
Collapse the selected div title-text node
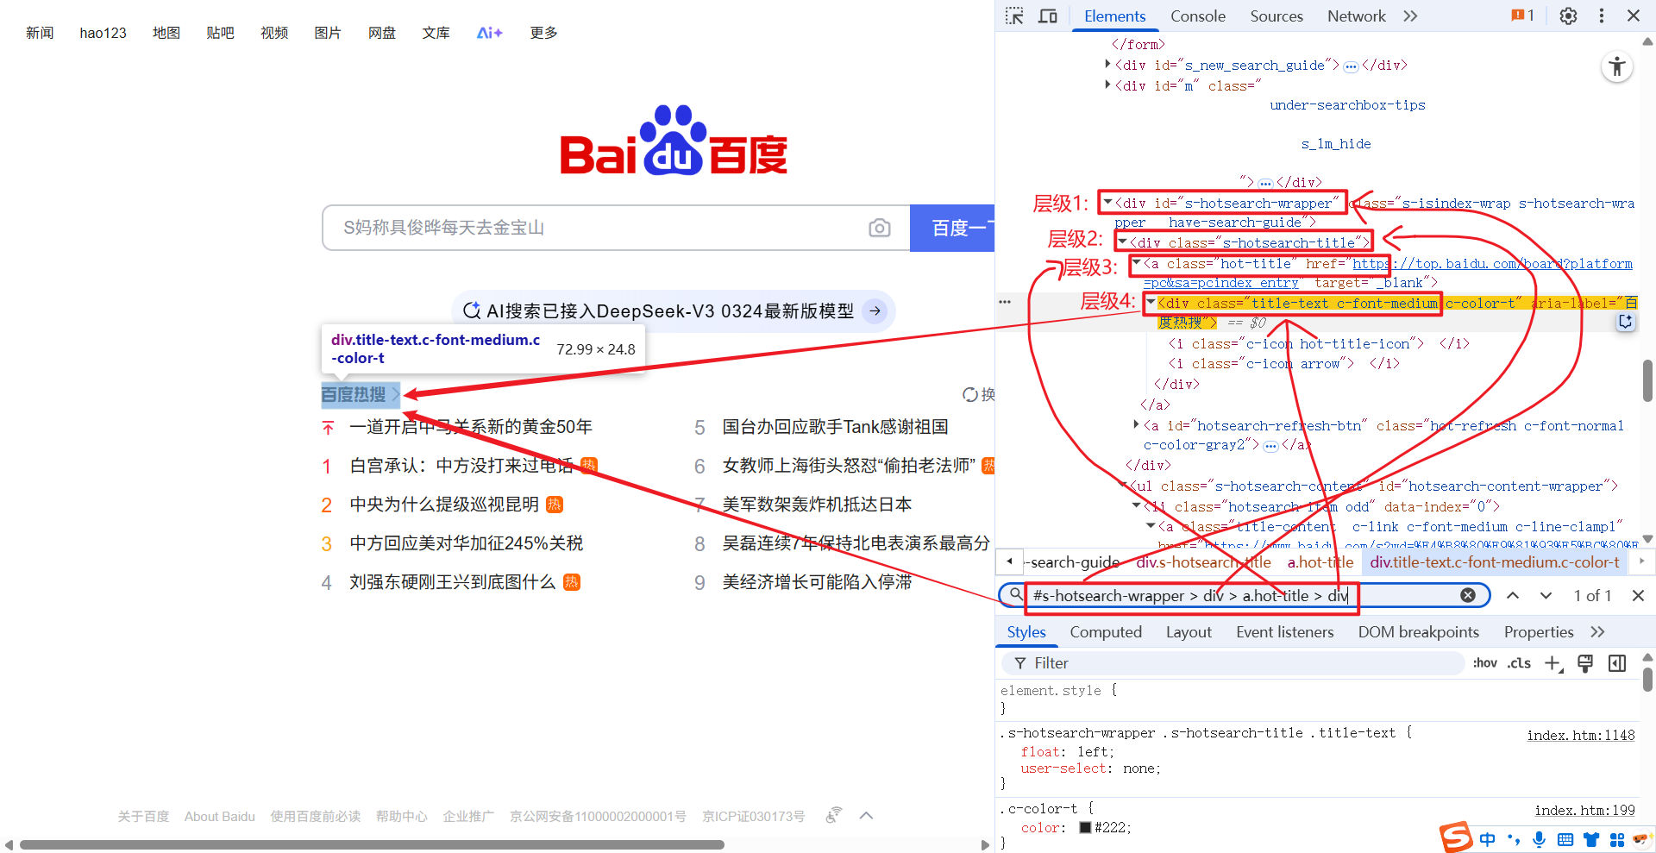(1151, 302)
